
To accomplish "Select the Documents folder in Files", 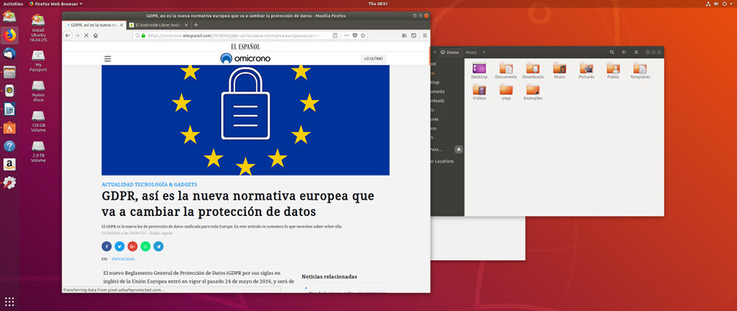I will point(506,71).
